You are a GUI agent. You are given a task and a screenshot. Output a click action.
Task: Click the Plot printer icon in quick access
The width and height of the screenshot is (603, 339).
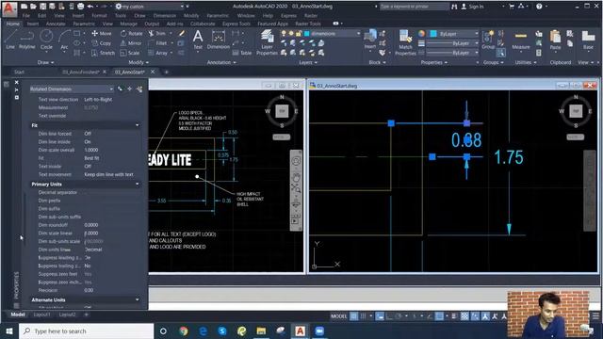80,7
